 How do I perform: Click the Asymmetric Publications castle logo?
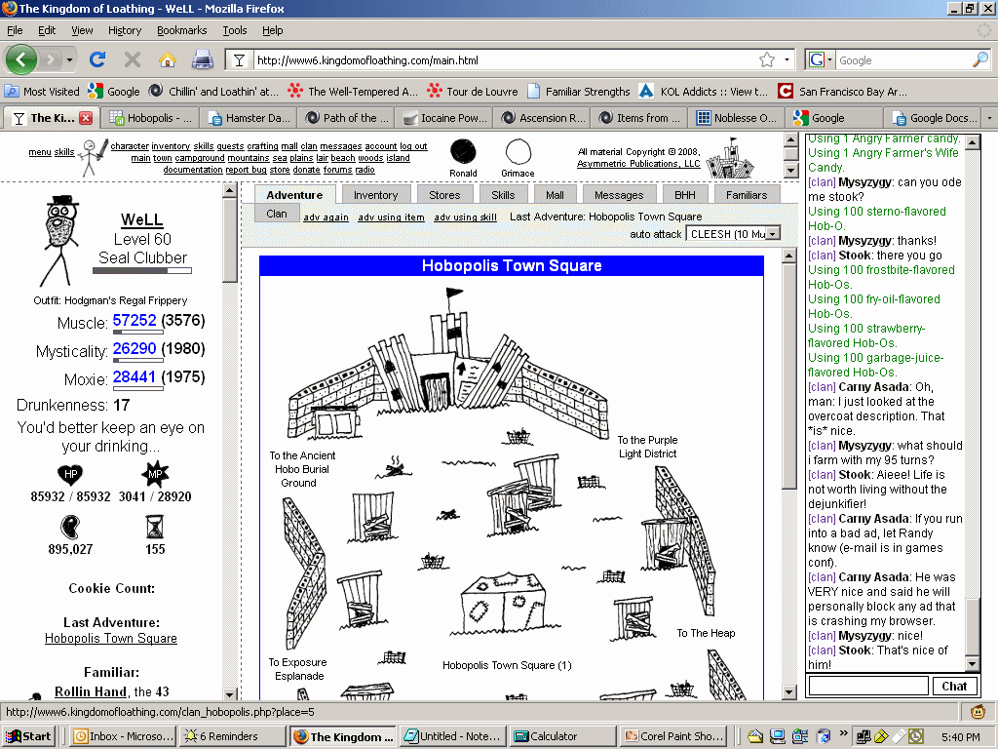click(731, 155)
